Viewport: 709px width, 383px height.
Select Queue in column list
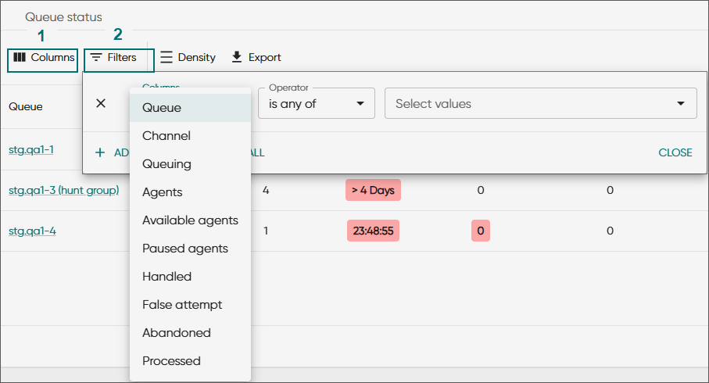point(191,108)
